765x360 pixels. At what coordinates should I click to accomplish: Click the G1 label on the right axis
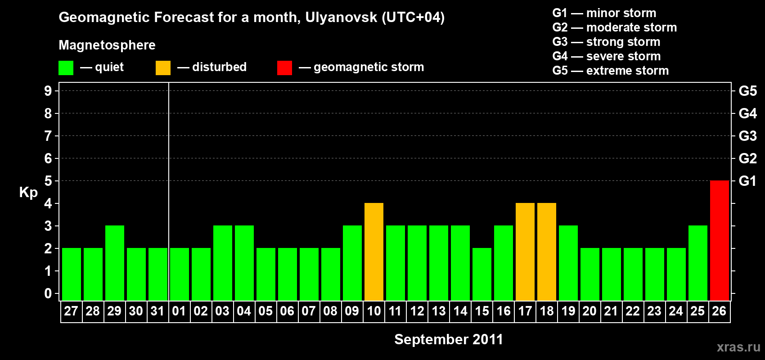(x=748, y=181)
